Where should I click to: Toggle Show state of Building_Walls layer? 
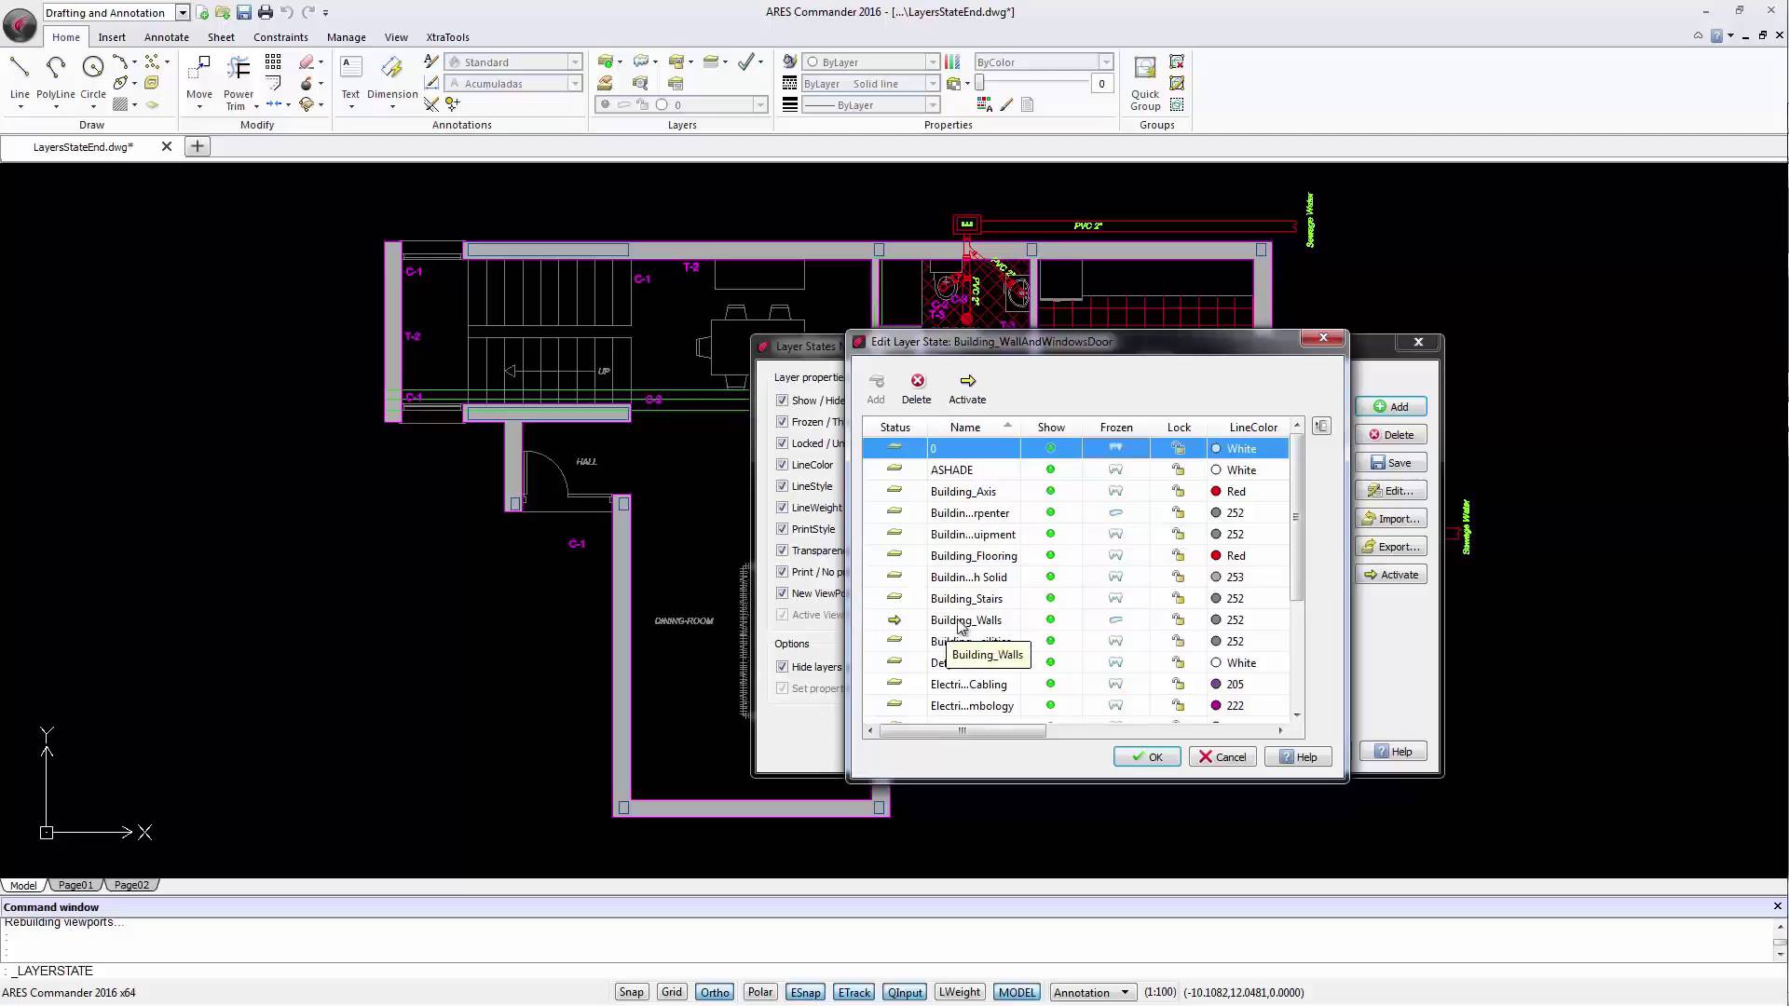click(1050, 620)
